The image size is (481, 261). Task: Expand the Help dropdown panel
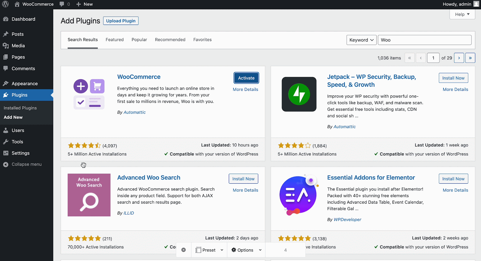point(462,14)
